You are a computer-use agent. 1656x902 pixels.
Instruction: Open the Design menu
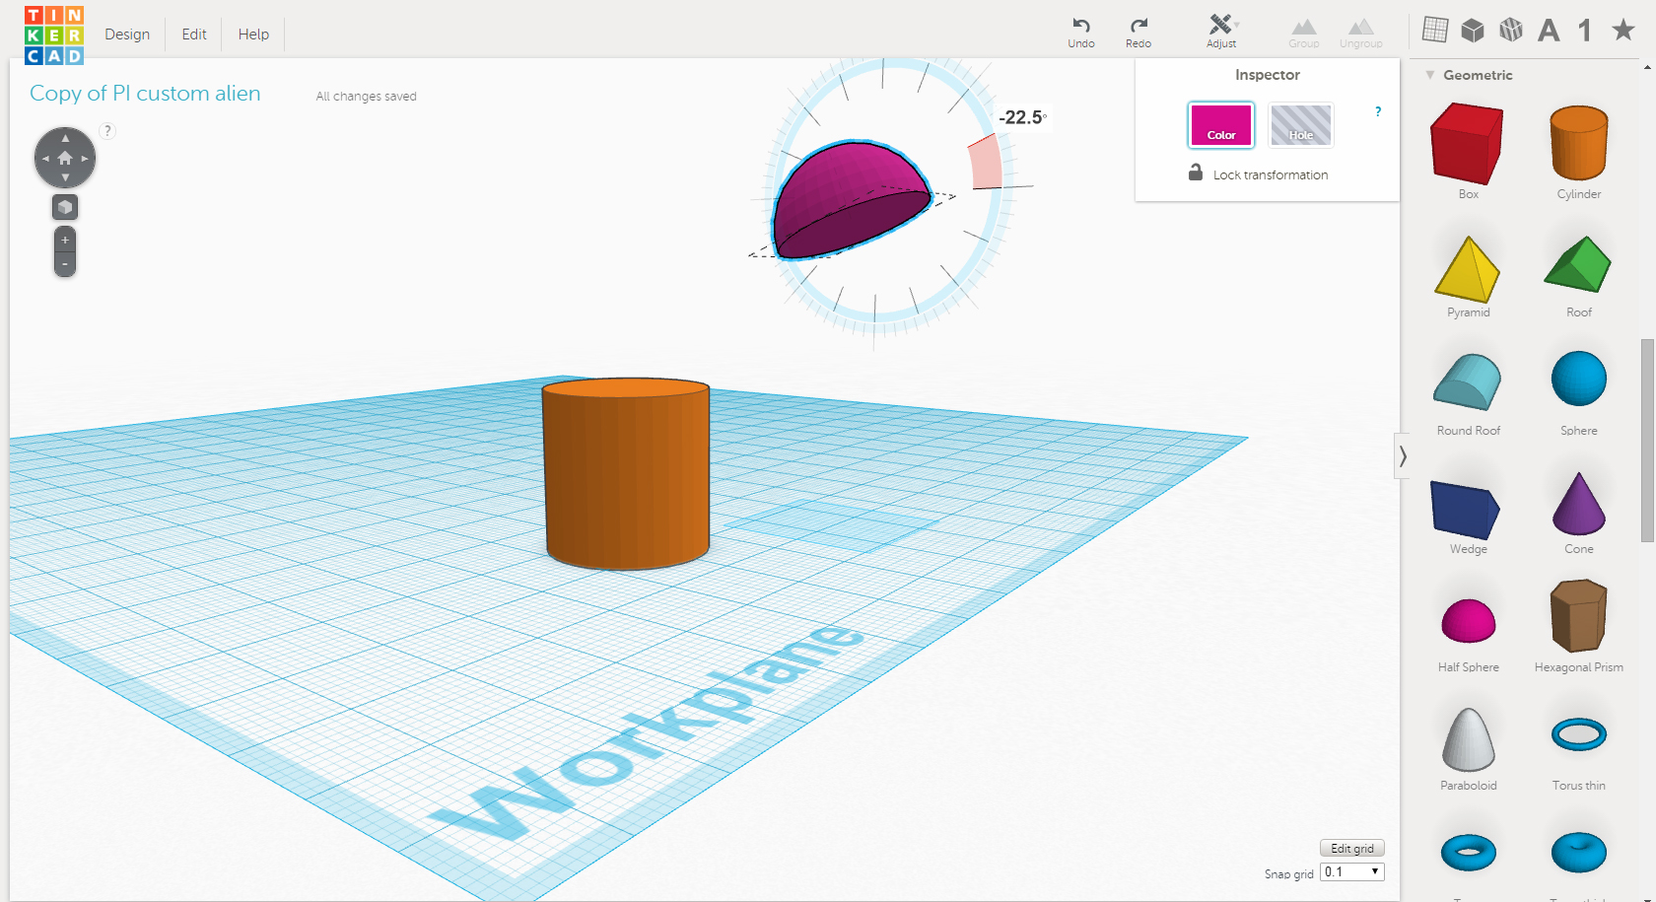(127, 35)
